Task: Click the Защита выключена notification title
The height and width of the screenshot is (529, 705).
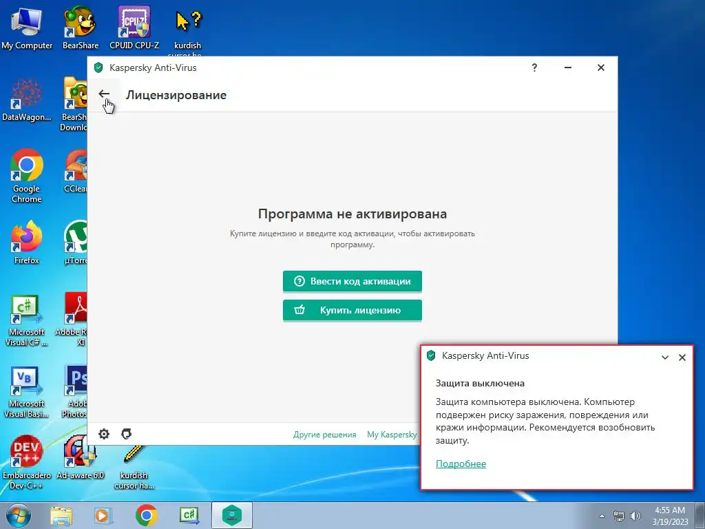Action: point(480,383)
